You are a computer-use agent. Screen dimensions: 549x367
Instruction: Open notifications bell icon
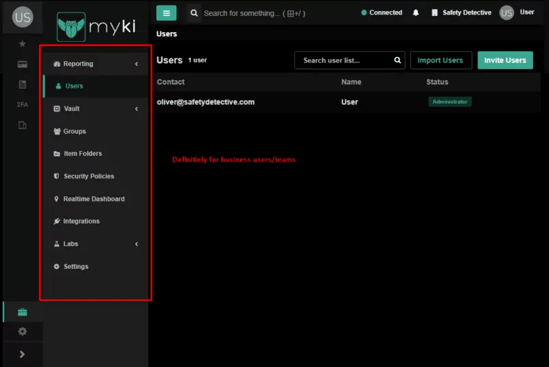pyautogui.click(x=416, y=12)
